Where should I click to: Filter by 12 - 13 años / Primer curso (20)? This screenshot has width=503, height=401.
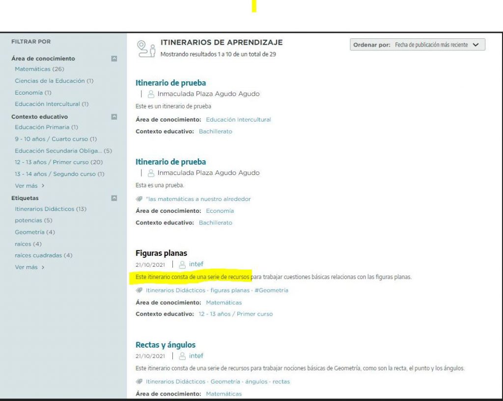[59, 162]
